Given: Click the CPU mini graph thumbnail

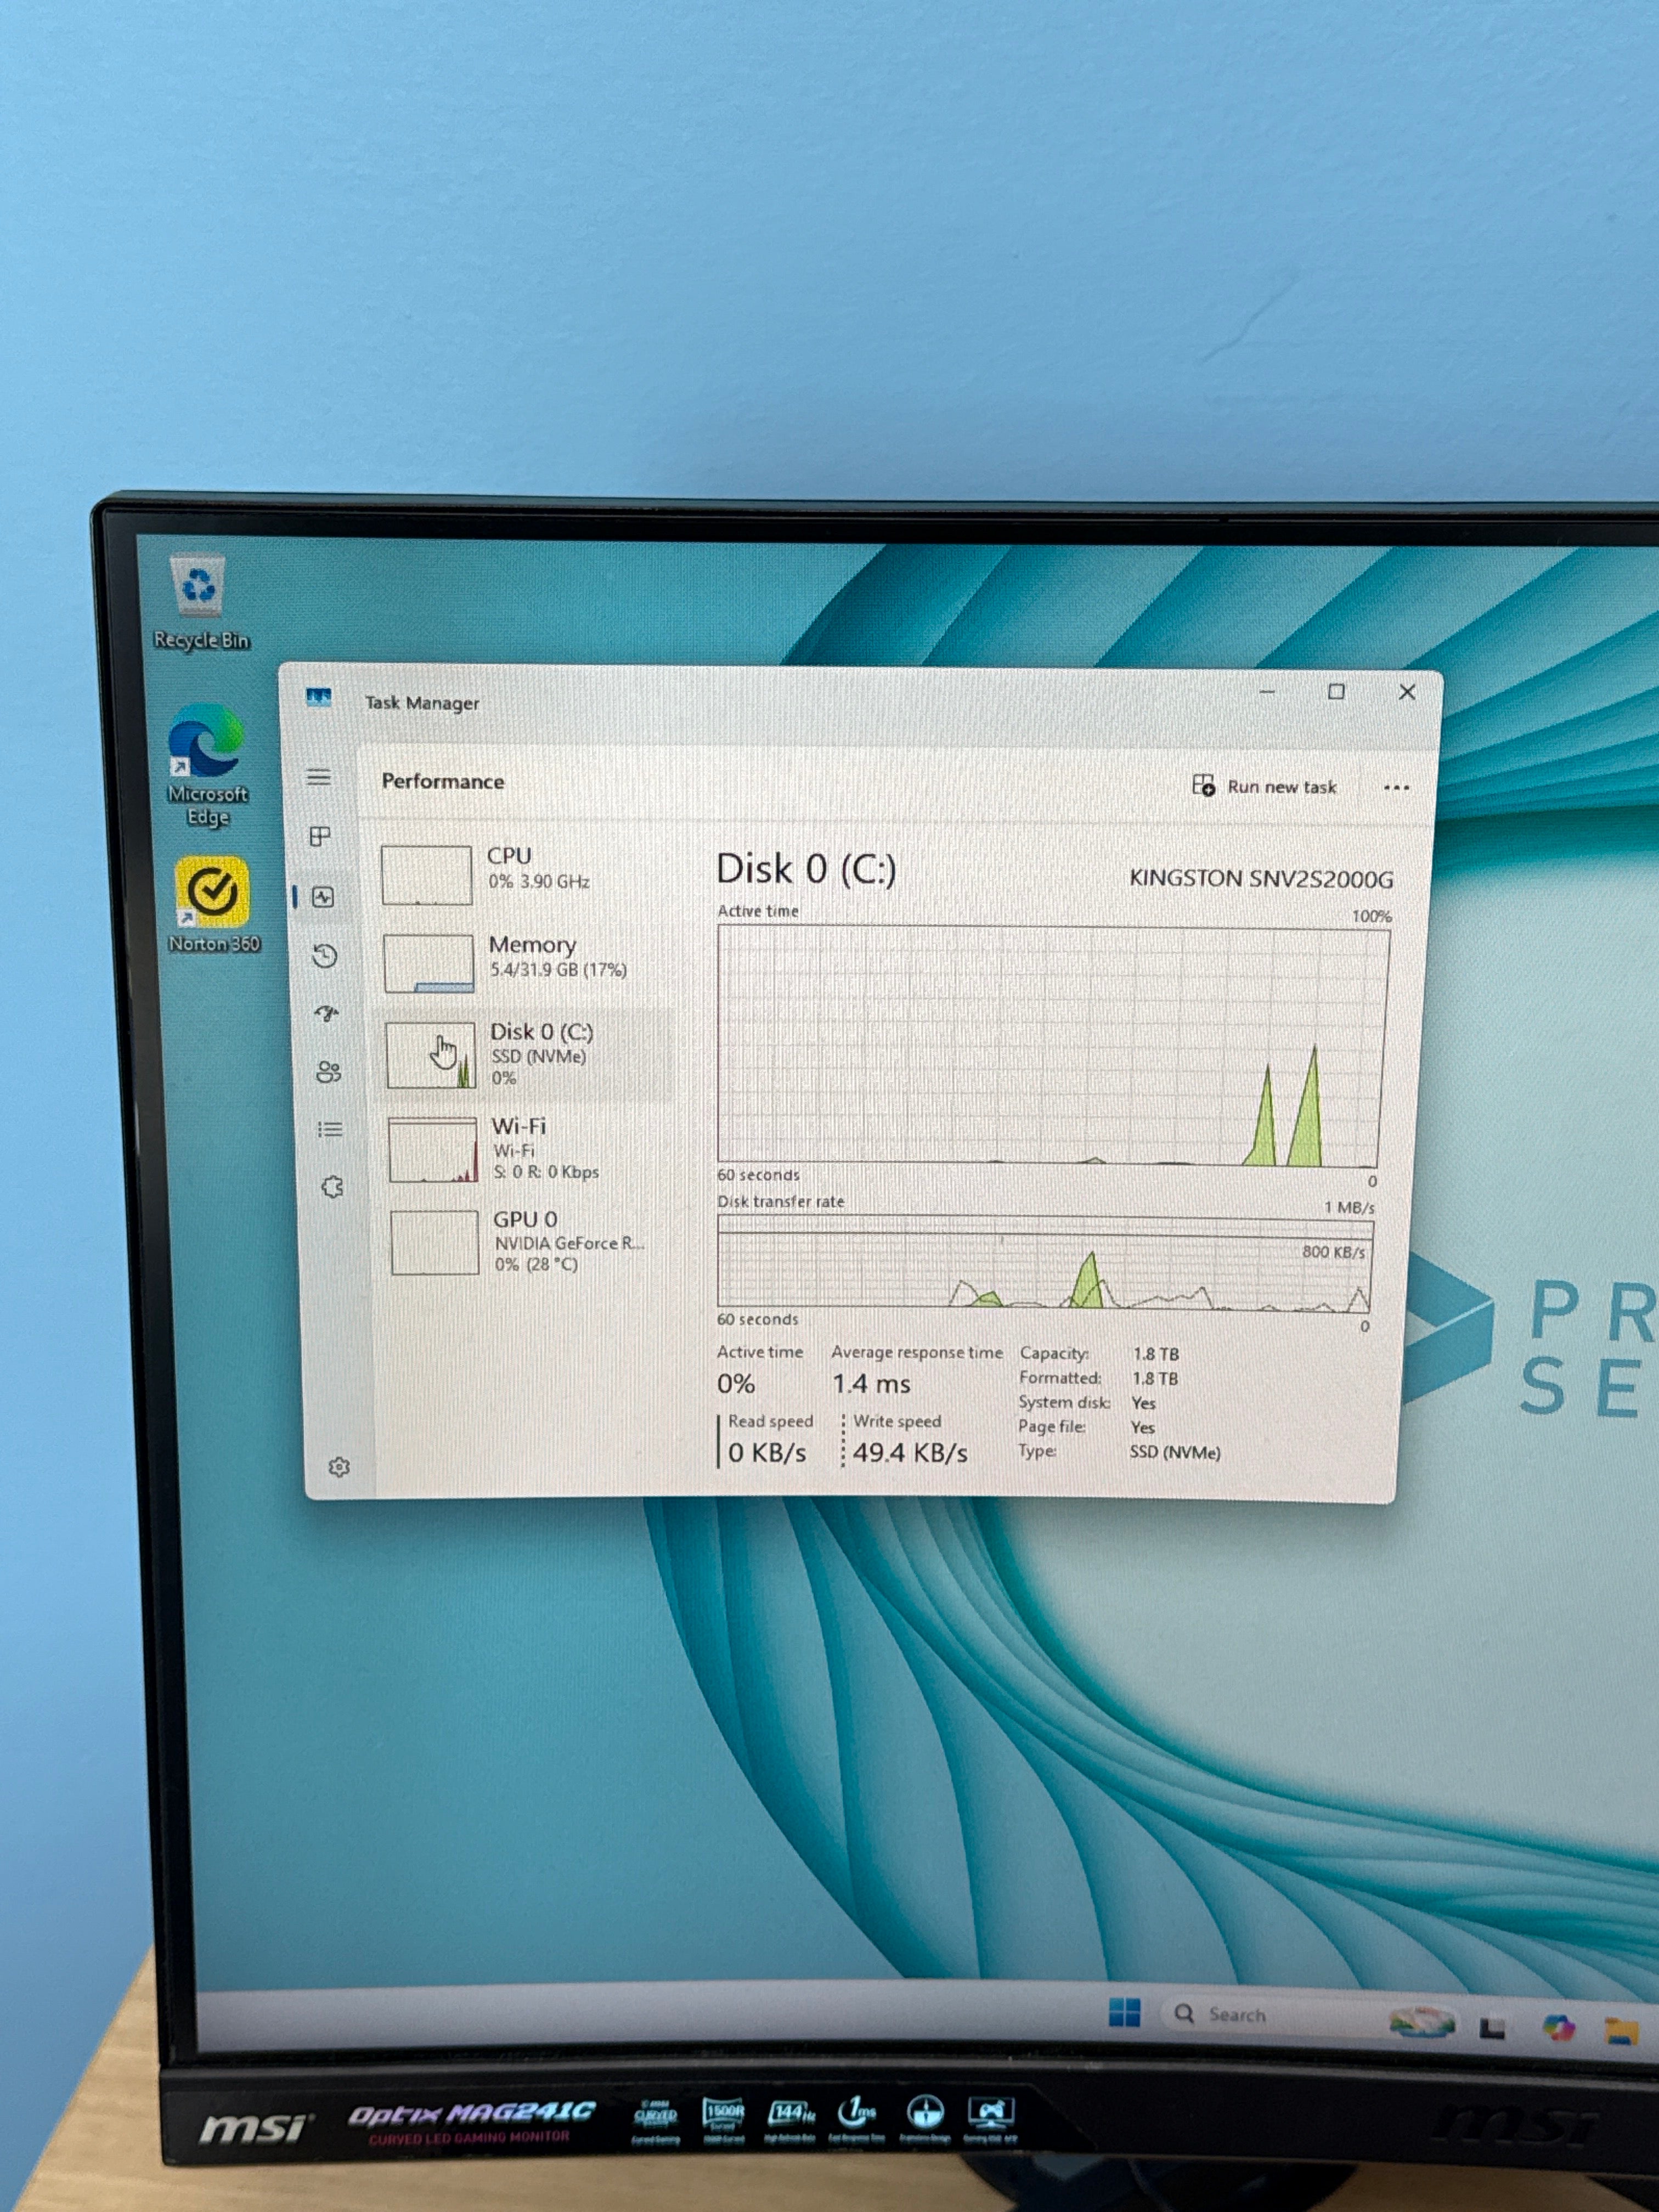Looking at the screenshot, I should (427, 875).
